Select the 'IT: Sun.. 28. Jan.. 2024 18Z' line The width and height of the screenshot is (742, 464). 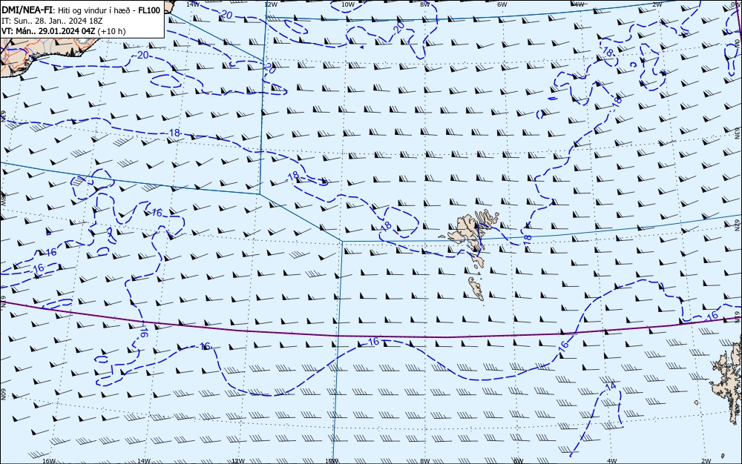point(52,21)
